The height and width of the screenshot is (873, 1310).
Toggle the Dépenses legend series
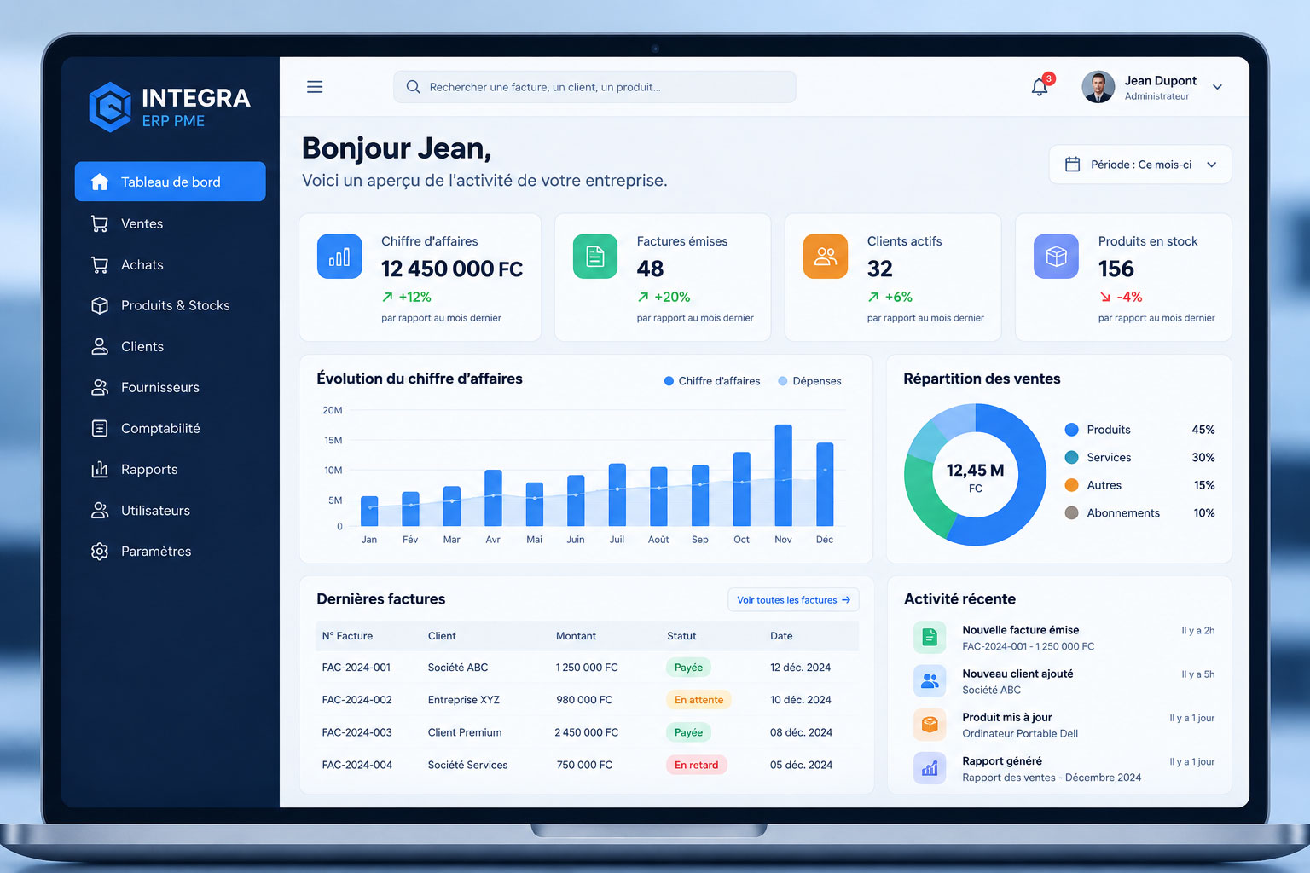[809, 381]
